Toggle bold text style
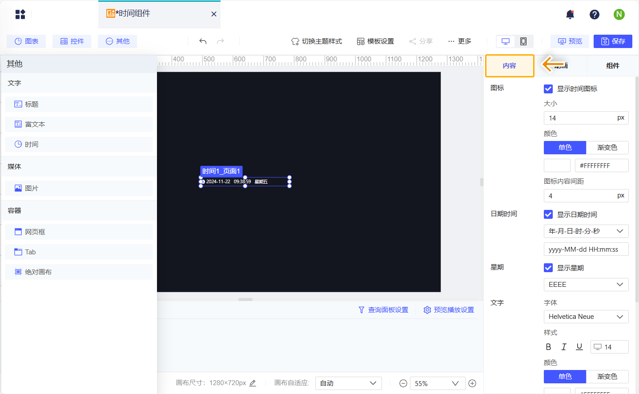This screenshot has width=639, height=394. tap(548, 347)
